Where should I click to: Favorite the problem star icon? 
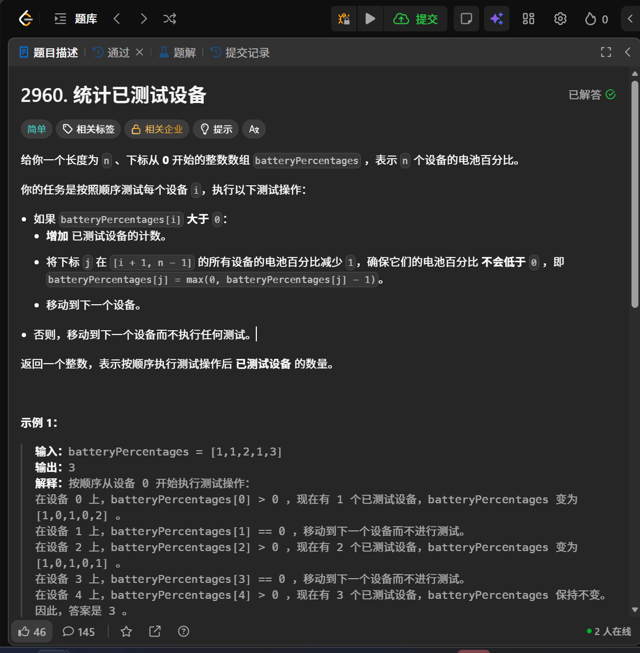[x=126, y=631]
